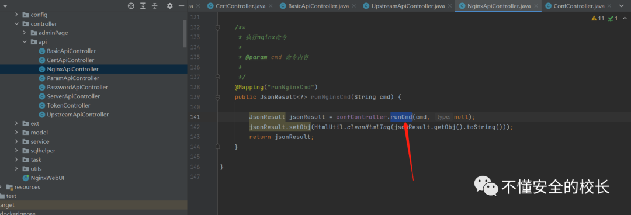This screenshot has width=631, height=215.
Task: Click the warnings count indicator showing 11
Action: (598, 19)
